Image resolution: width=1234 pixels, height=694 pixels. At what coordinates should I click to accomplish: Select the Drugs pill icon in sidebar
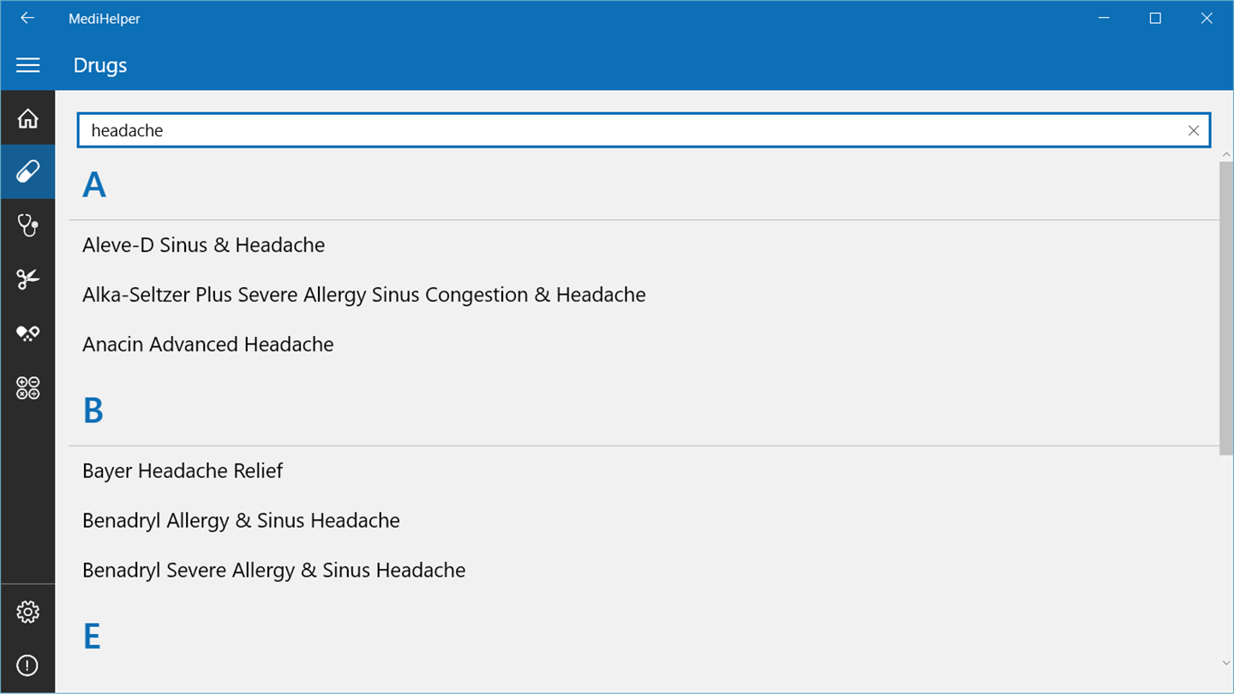tap(27, 172)
